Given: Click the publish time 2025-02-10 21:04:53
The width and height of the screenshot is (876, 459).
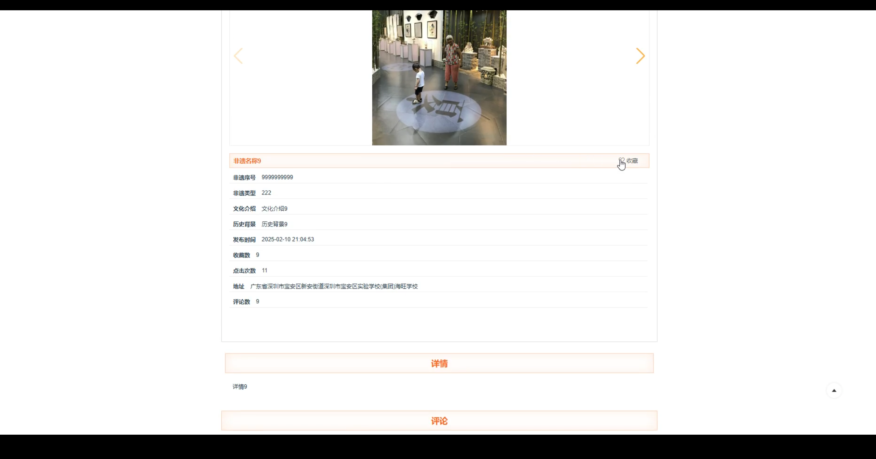Looking at the screenshot, I should point(287,239).
